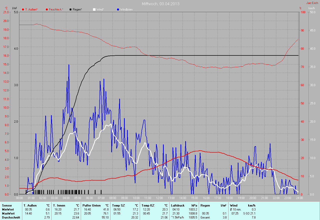Click the Luftdruck column header
320x220 pixels.
click(178, 206)
